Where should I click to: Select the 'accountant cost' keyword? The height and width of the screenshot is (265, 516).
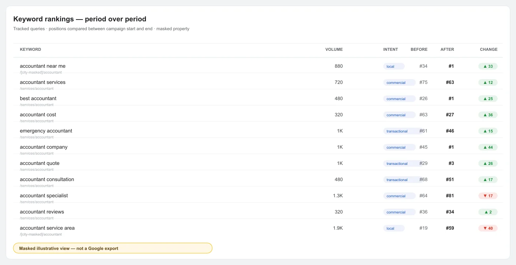pos(38,115)
